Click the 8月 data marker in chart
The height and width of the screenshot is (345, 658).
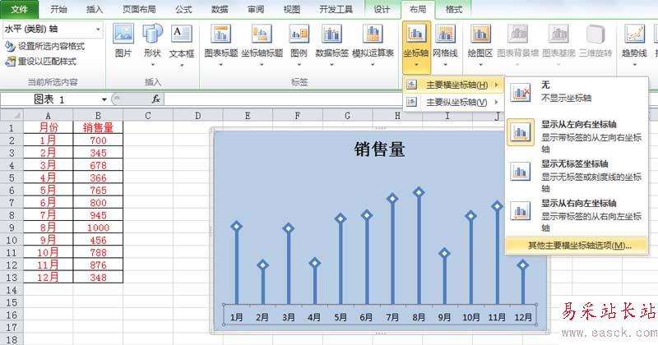tap(419, 192)
